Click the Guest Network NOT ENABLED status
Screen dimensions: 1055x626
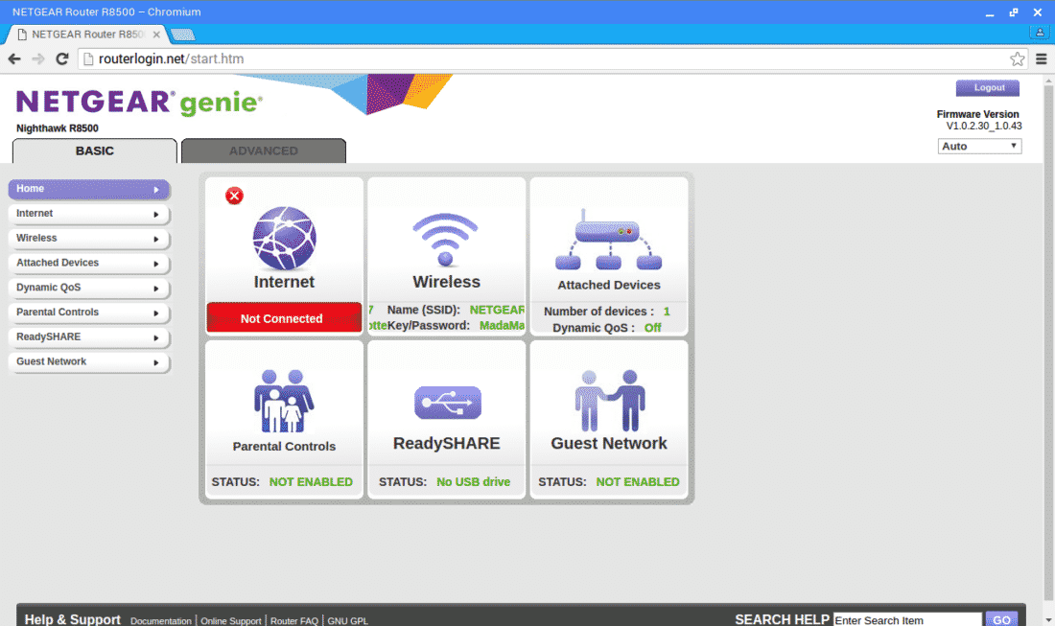638,482
